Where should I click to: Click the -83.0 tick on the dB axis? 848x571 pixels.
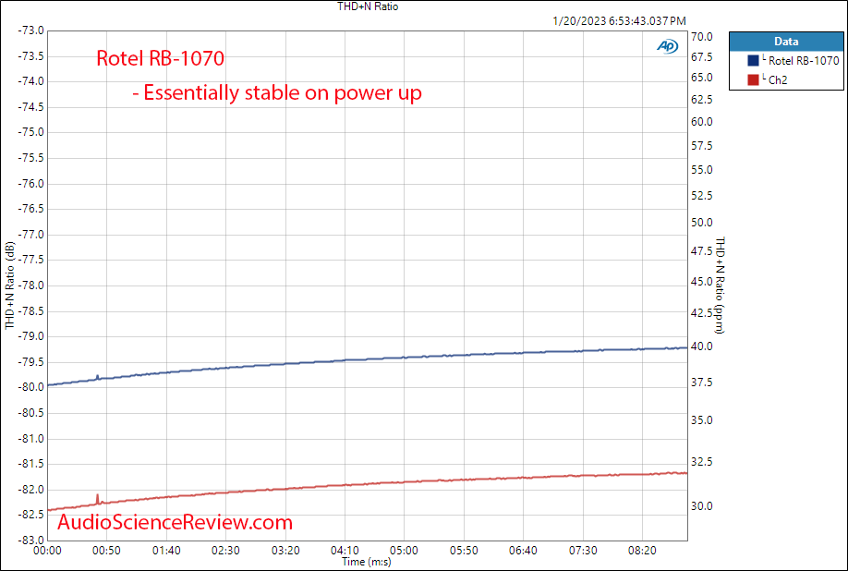32,541
